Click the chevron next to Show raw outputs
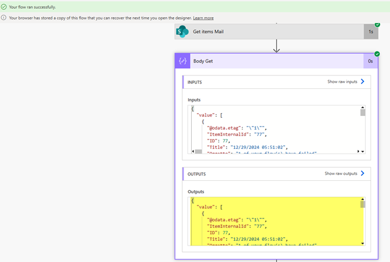Image resolution: width=390 pixels, height=262 pixels. point(362,174)
